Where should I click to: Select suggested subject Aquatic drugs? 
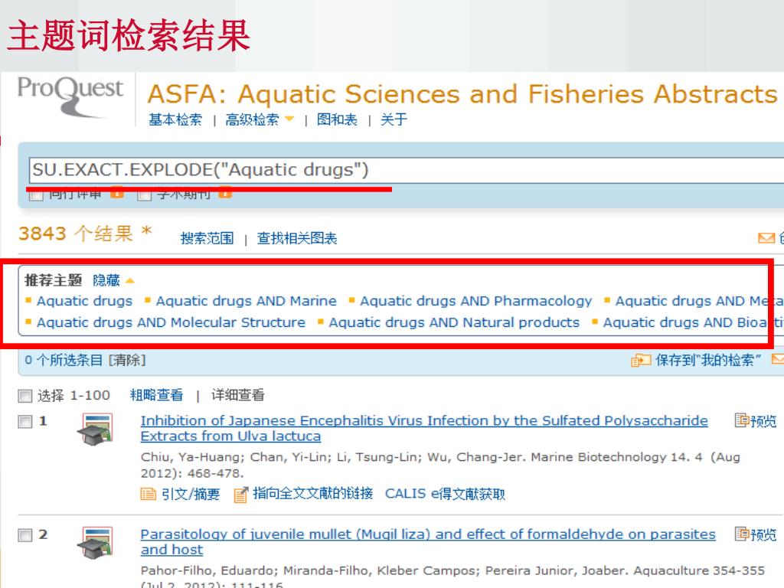pyautogui.click(x=84, y=301)
